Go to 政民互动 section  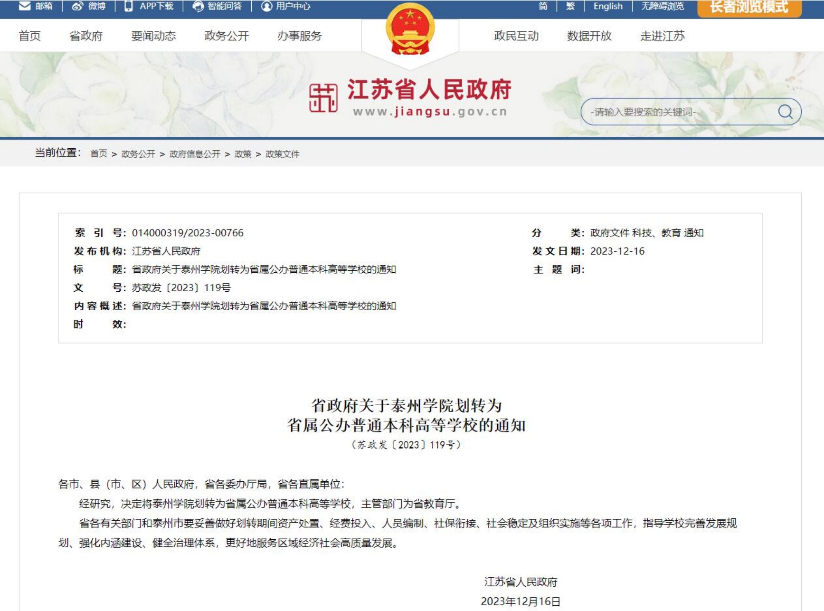click(x=516, y=36)
